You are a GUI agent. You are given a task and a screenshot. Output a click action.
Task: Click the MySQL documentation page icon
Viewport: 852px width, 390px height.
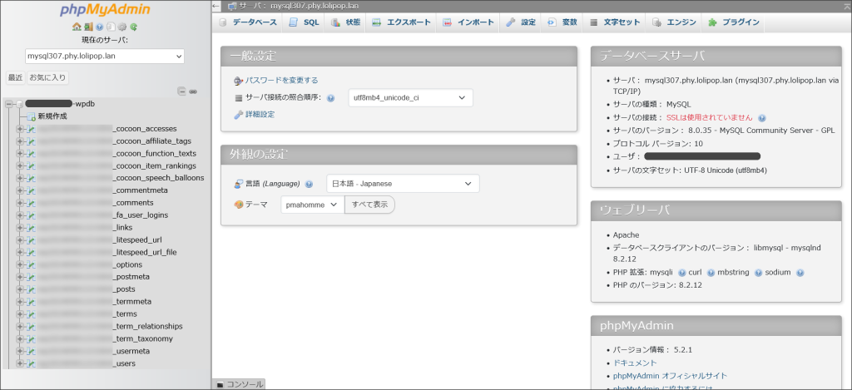[111, 27]
